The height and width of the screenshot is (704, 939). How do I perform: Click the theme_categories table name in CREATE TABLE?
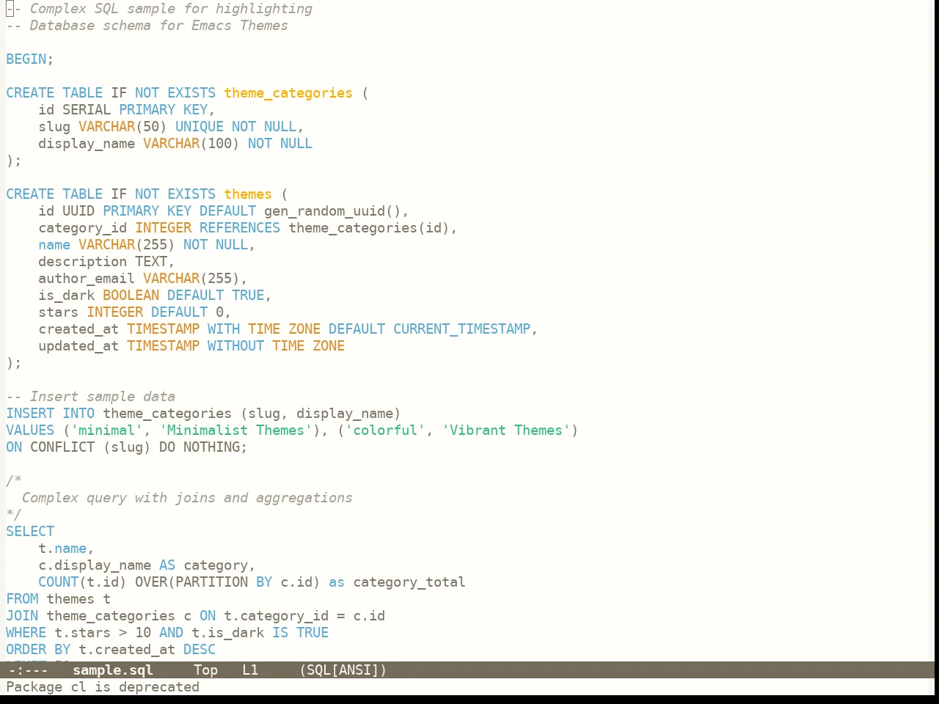click(x=288, y=93)
